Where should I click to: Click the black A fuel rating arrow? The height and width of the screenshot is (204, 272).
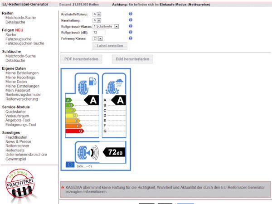92,100
